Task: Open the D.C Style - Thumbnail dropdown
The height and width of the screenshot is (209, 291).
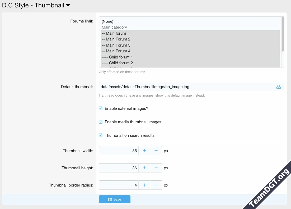Action: point(68,5)
